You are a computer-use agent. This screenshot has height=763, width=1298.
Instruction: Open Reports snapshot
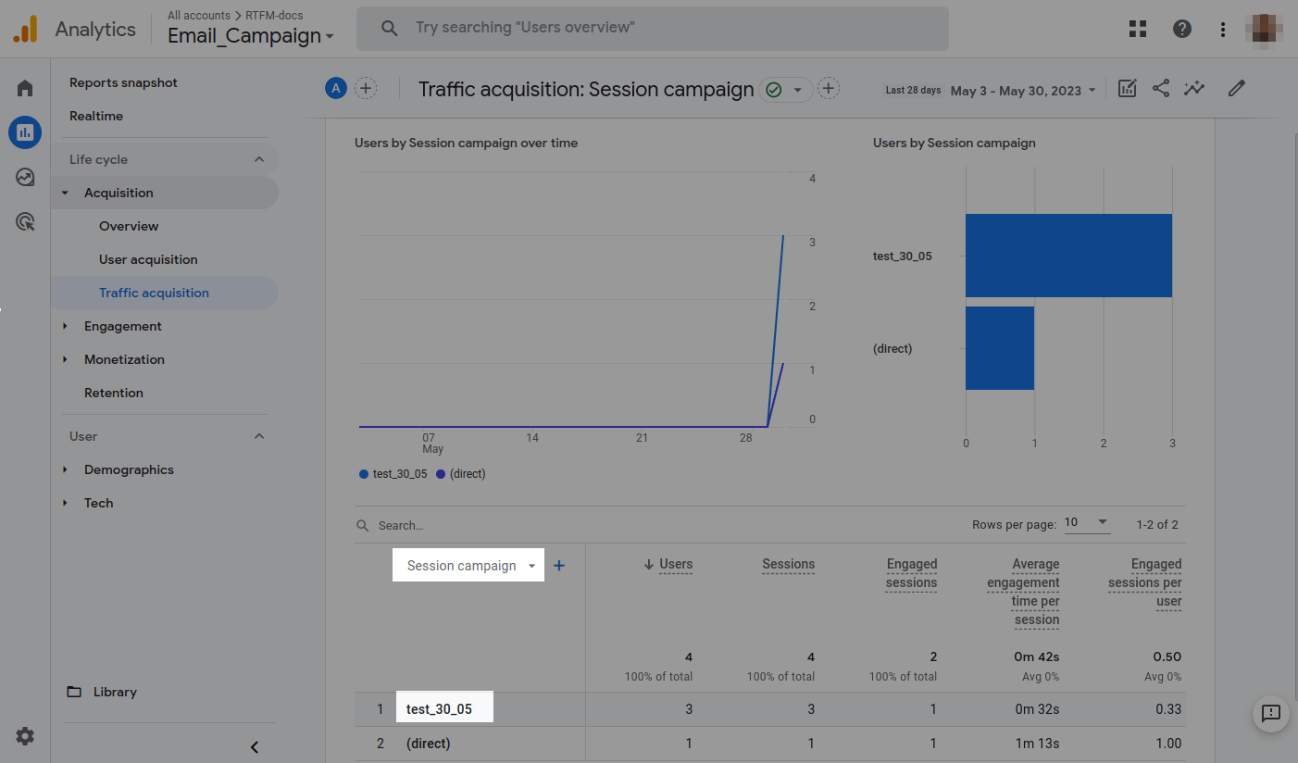123,82
